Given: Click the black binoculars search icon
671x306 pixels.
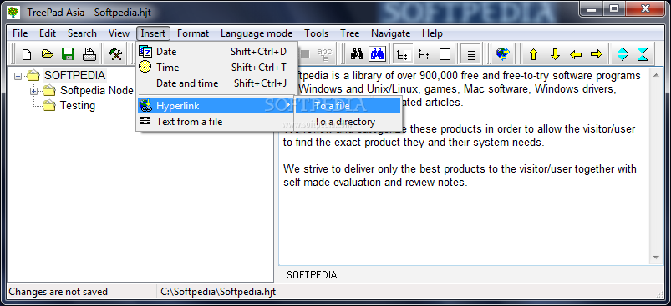Looking at the screenshot, I should pyautogui.click(x=357, y=54).
